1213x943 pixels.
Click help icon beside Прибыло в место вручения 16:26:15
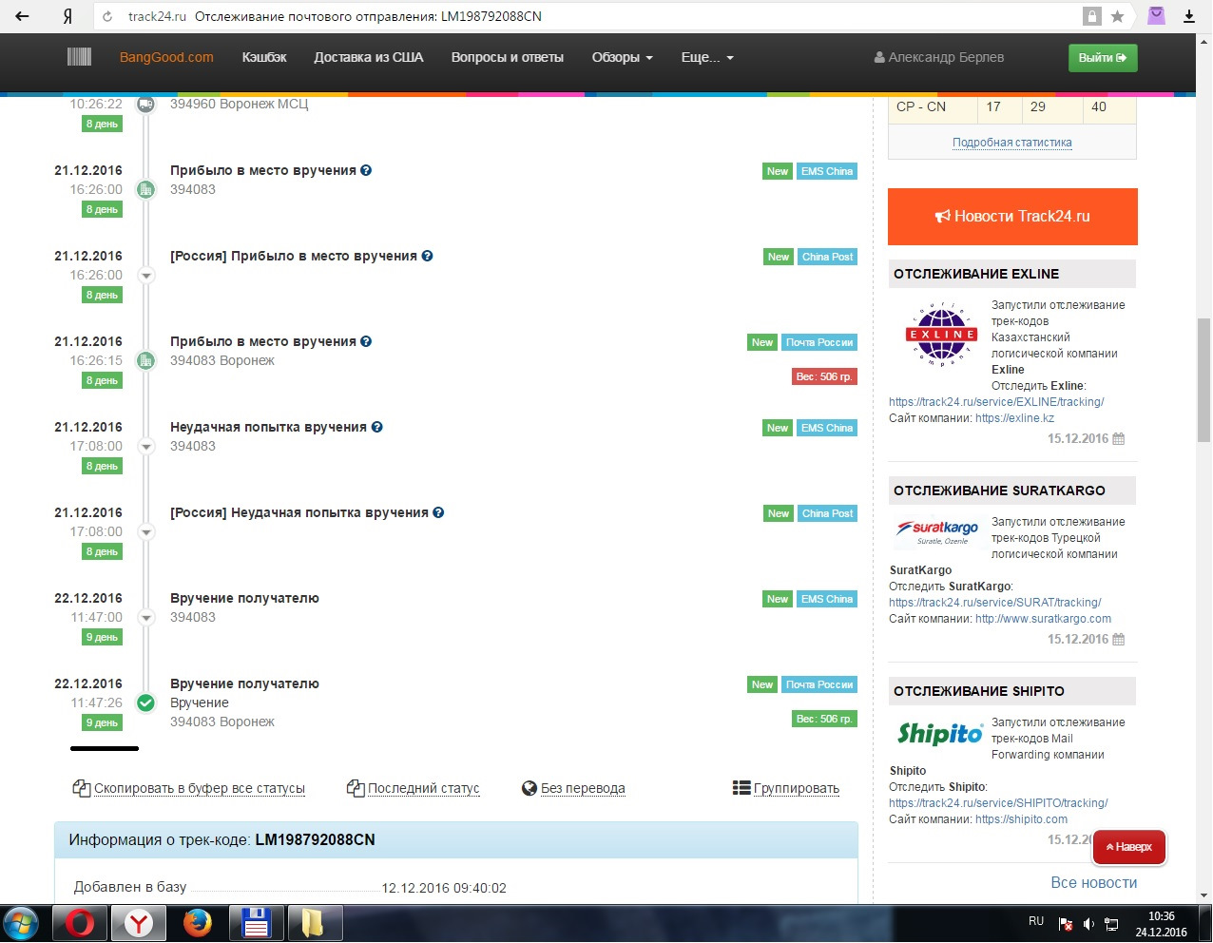tap(366, 341)
